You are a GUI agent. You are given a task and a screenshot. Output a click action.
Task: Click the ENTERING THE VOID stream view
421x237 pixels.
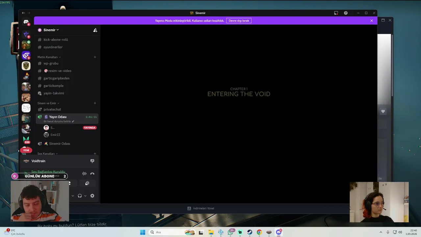coord(239,114)
